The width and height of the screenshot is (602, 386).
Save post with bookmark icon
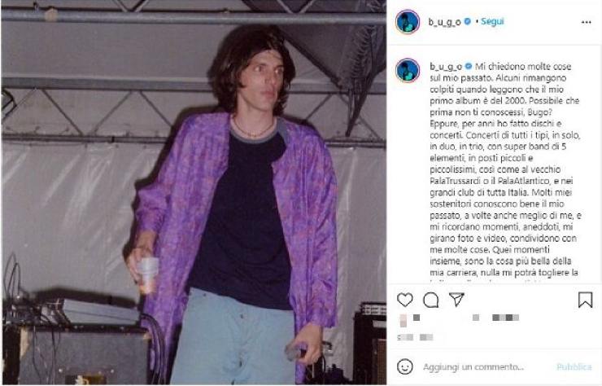click(585, 300)
